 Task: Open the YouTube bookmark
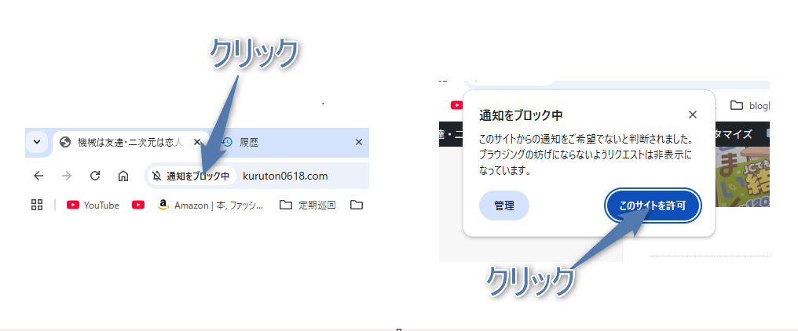point(93,206)
